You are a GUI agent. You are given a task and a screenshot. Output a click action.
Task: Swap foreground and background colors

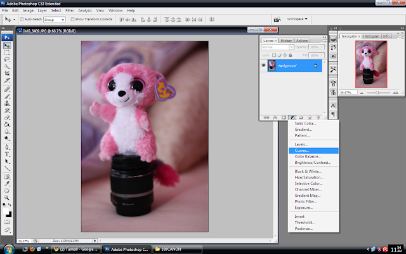10,205
